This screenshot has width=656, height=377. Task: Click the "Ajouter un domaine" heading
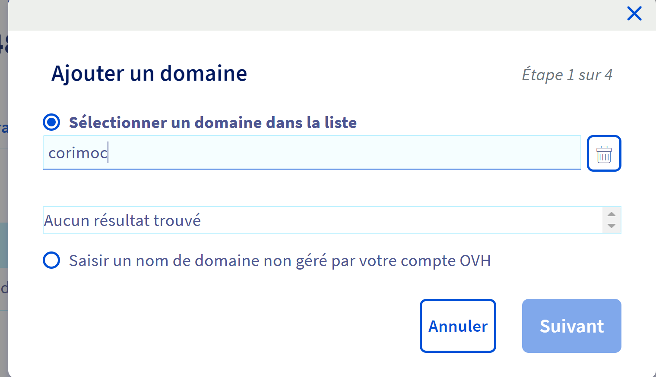tap(149, 73)
